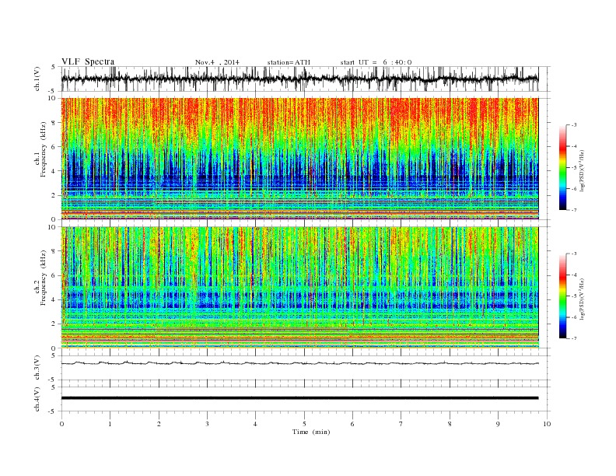Image resolution: width=616 pixels, height=476 pixels.
Task: Click inside the ch.2 spectrogram panel
Action: 299,287
